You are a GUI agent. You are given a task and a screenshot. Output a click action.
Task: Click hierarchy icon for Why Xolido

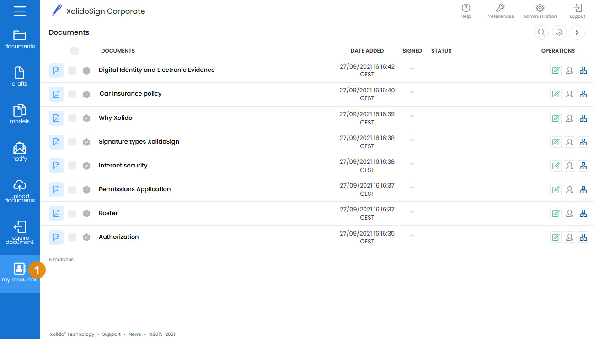point(583,118)
